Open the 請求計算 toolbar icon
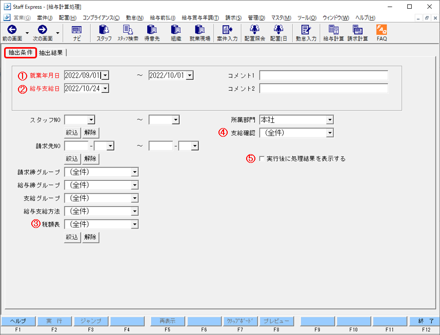440x335 pixels. coord(357,29)
